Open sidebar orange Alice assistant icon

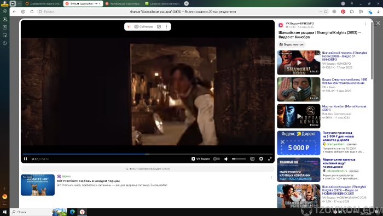(4, 197)
